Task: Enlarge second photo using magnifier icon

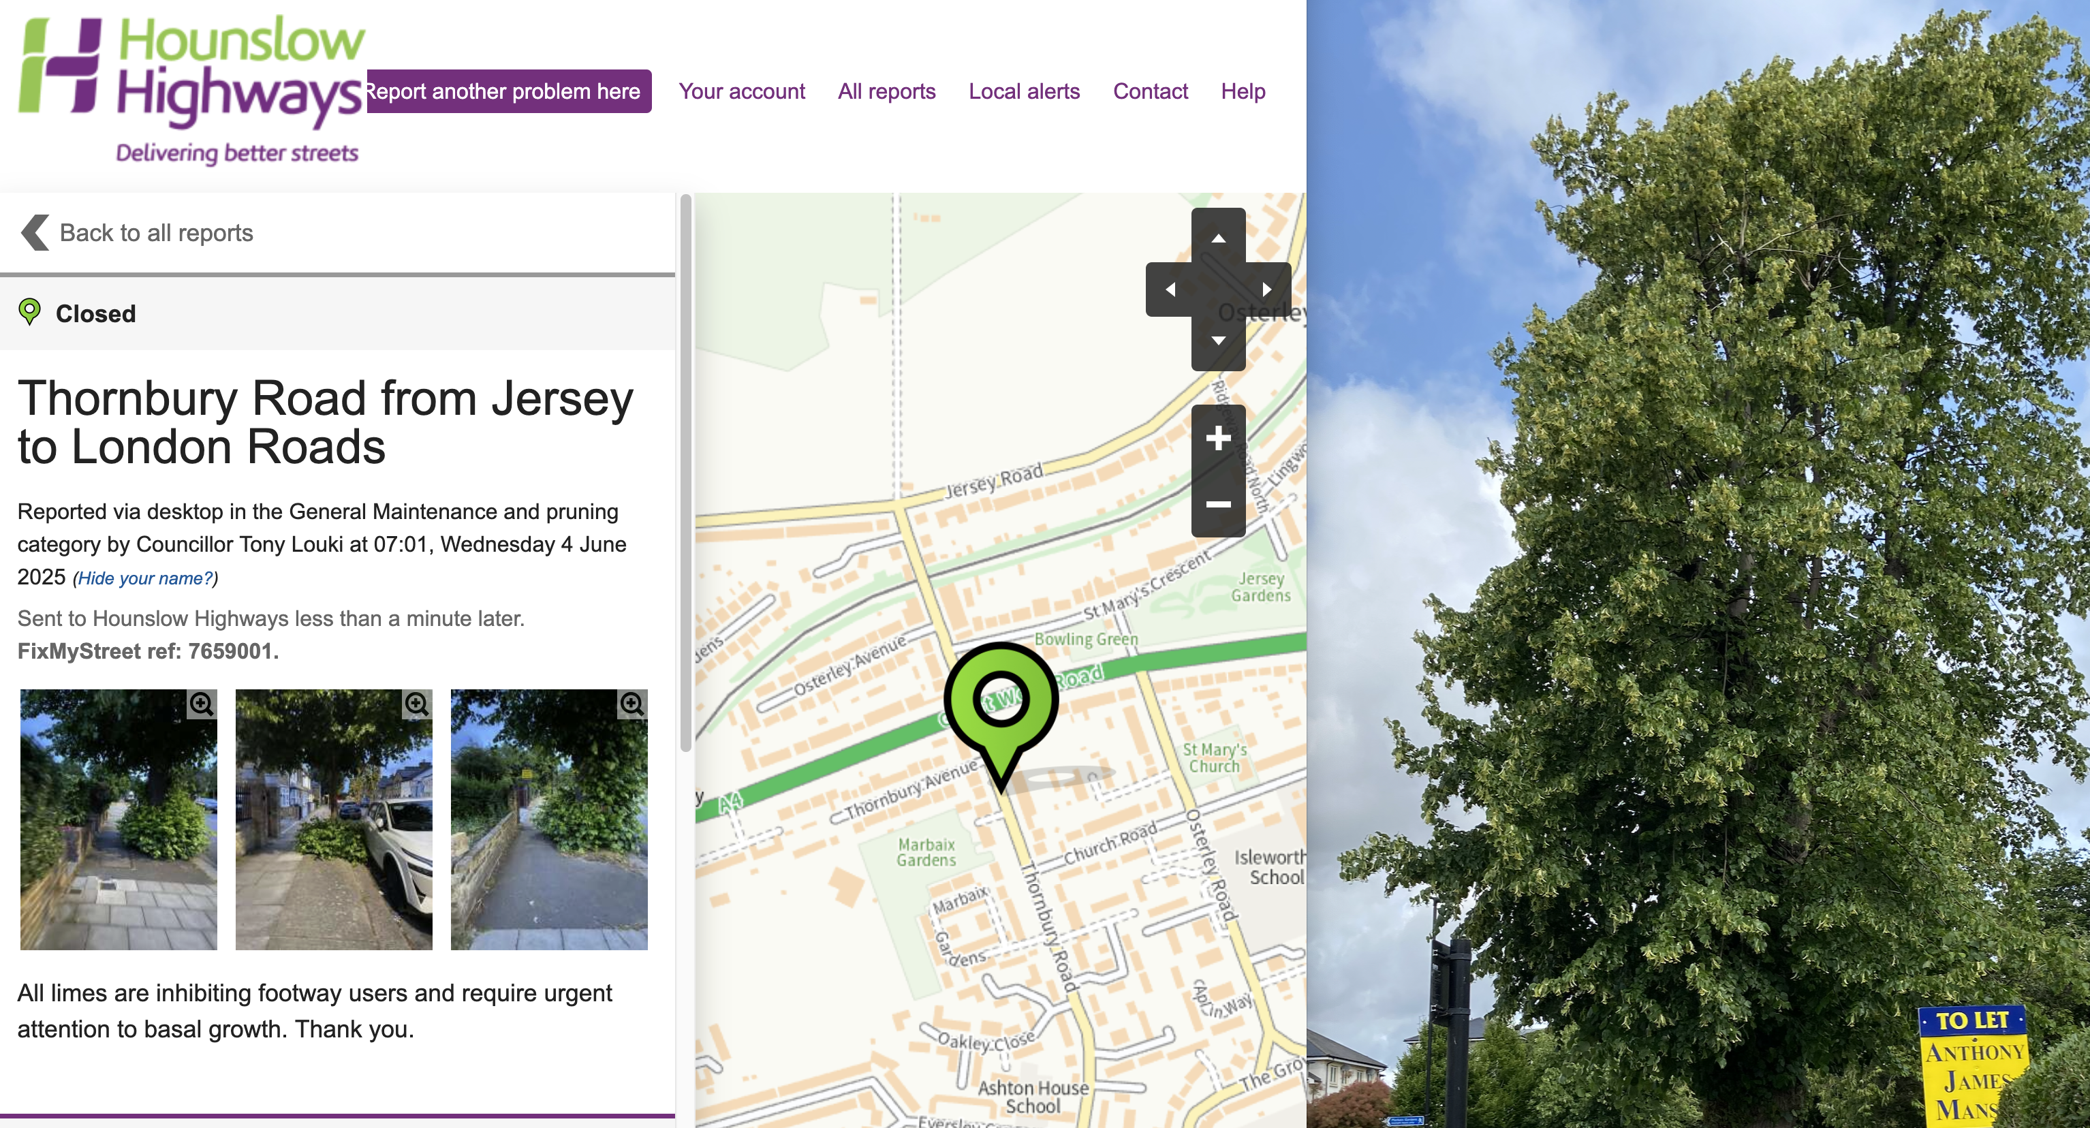Action: click(x=417, y=704)
